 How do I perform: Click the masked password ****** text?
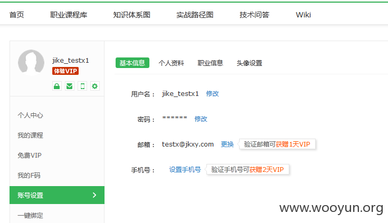click(x=175, y=118)
